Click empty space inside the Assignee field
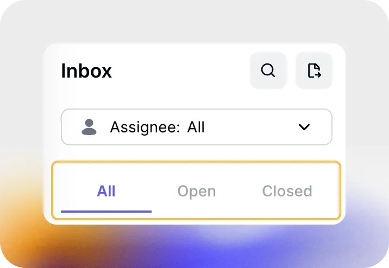The image size is (389, 268). 250,127
